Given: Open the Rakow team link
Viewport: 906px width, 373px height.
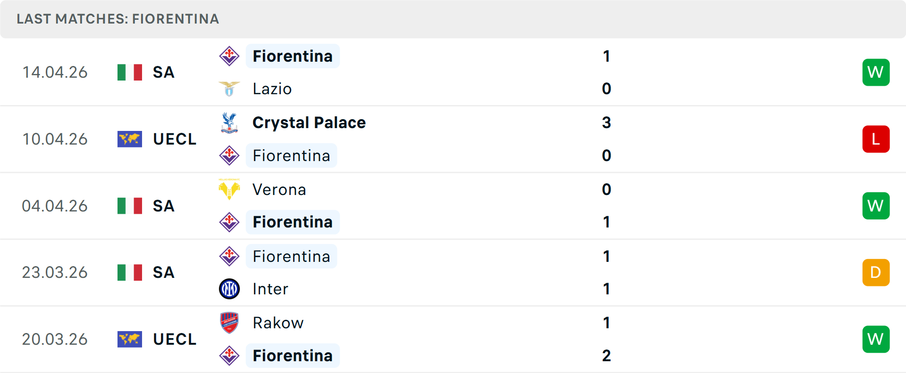Looking at the screenshot, I should [278, 323].
